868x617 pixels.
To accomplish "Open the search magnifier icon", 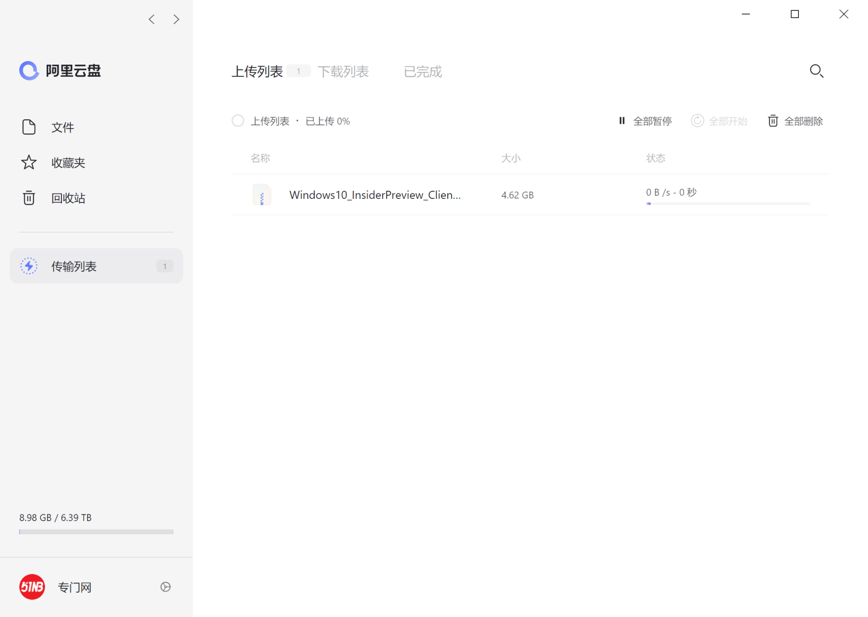I will coord(816,71).
